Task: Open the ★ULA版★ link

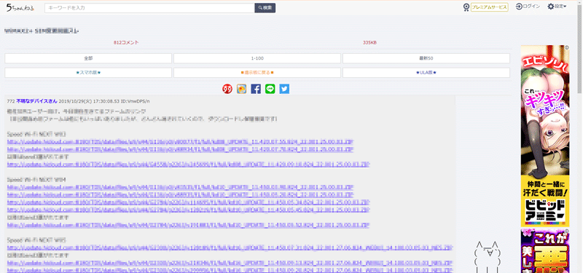Action: (426, 72)
